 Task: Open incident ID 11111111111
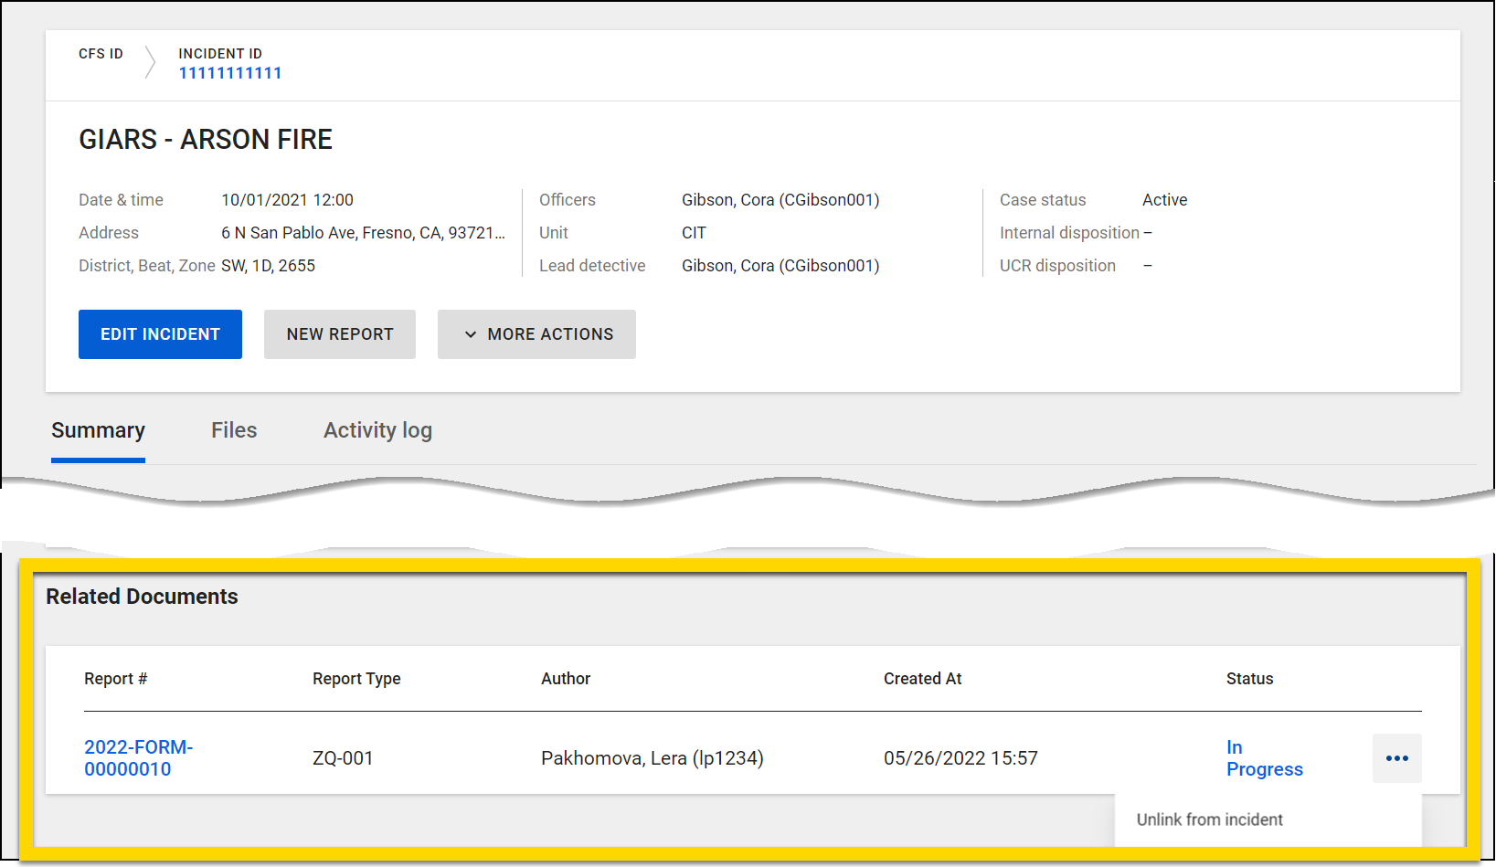click(x=230, y=72)
